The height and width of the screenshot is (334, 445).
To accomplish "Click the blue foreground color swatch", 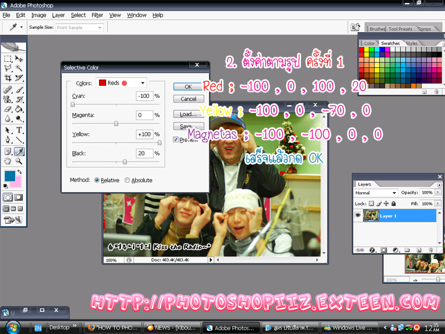I will [x=9, y=176].
